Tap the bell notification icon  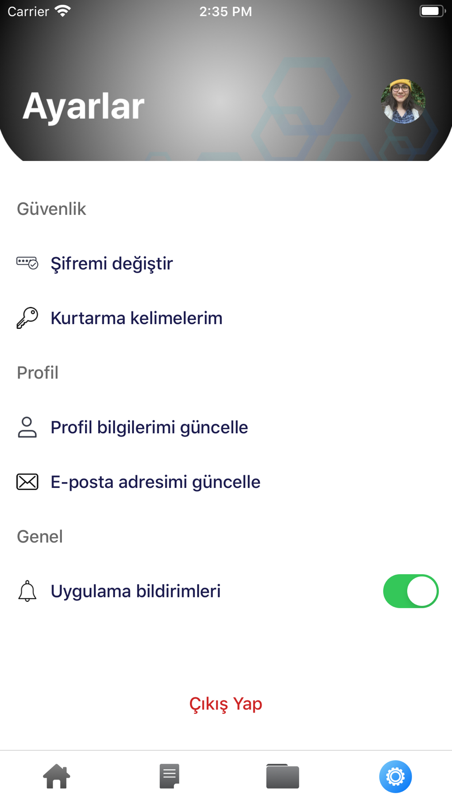27,591
